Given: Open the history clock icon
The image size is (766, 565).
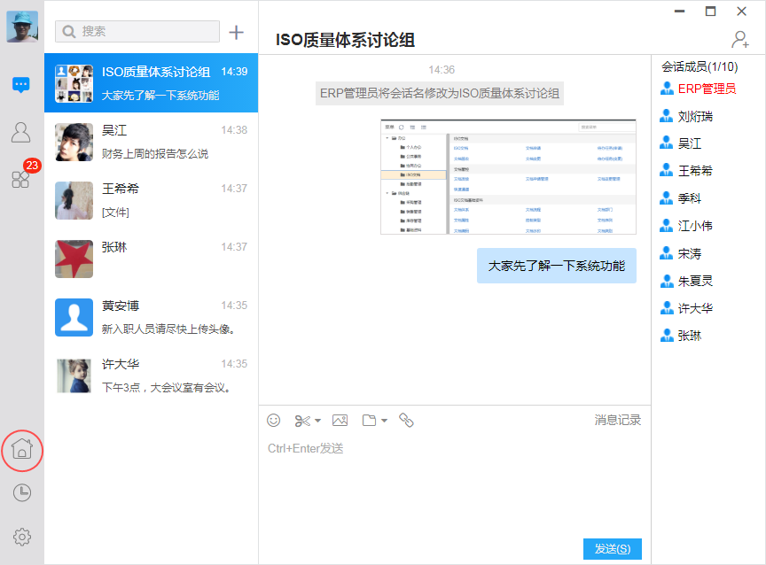Looking at the screenshot, I should click(20, 493).
